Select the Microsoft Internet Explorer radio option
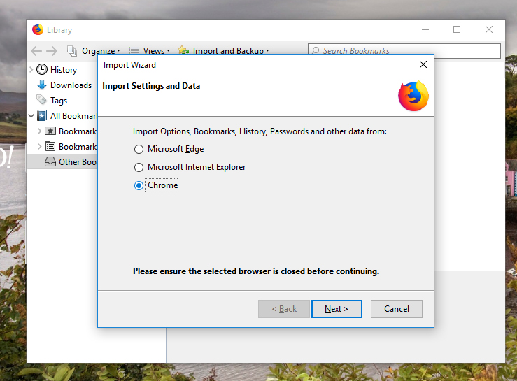 pos(139,167)
